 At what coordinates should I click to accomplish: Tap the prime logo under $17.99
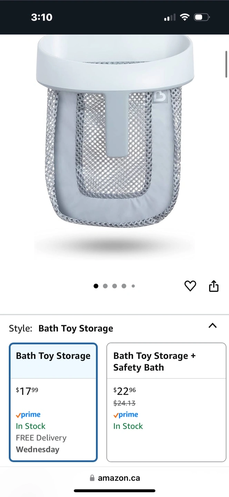tap(28, 415)
